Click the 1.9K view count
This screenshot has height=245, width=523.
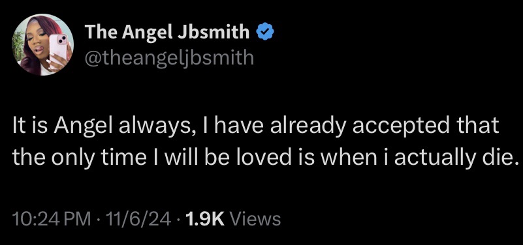tap(205, 219)
